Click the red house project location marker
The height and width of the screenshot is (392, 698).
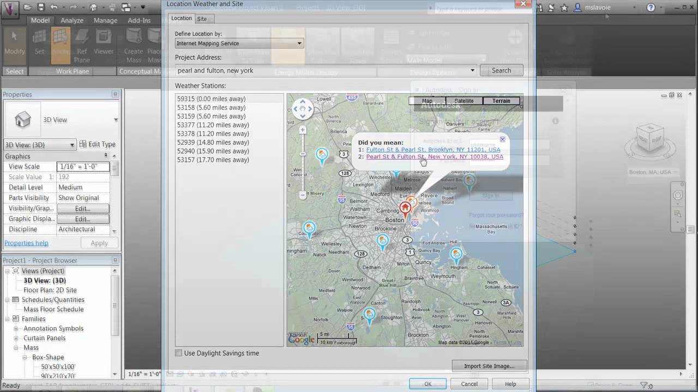coord(405,209)
